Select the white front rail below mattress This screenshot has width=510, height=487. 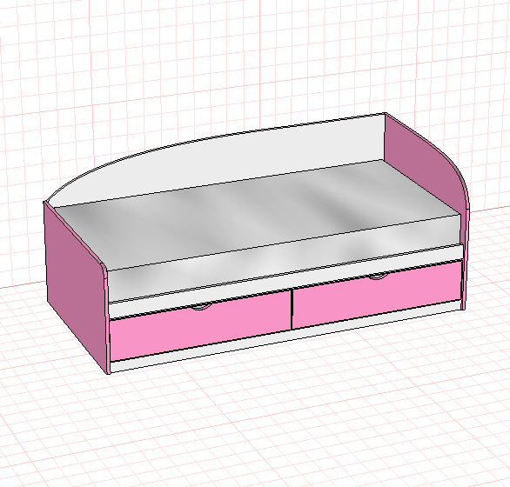point(285,281)
